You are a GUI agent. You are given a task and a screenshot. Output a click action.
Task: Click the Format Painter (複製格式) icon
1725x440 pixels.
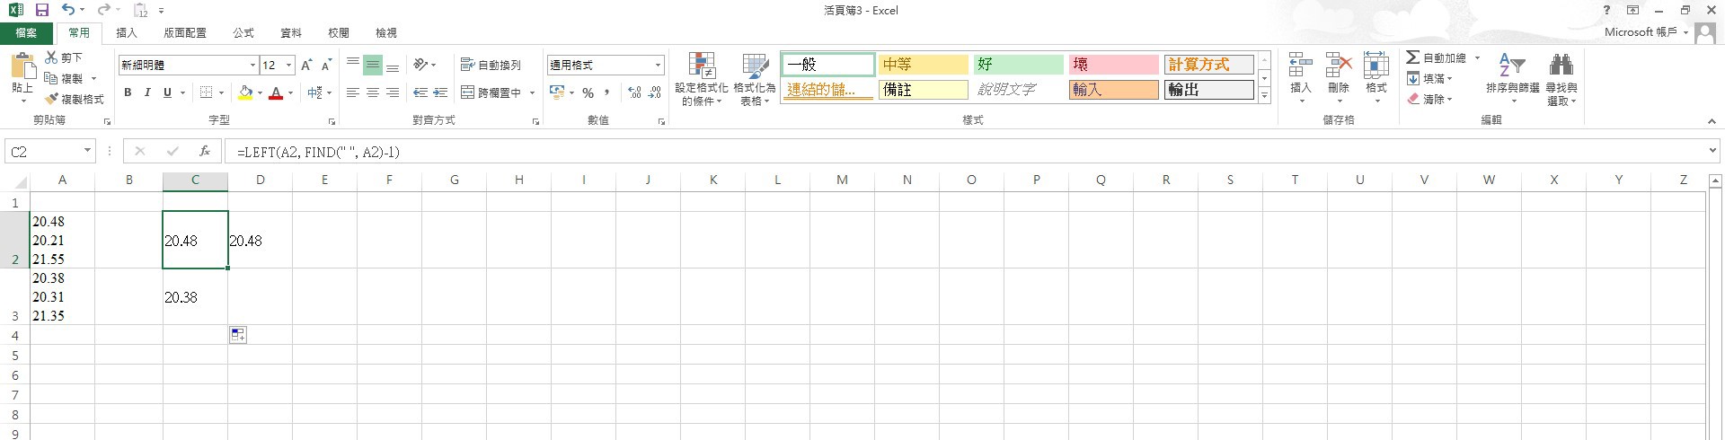point(51,99)
